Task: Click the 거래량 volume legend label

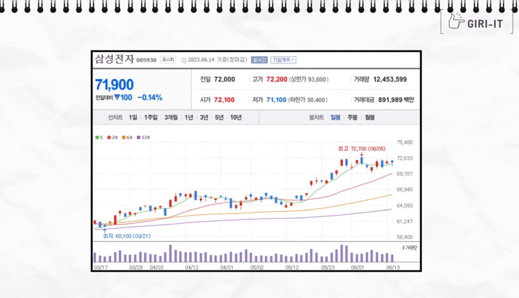Action: click(x=411, y=247)
